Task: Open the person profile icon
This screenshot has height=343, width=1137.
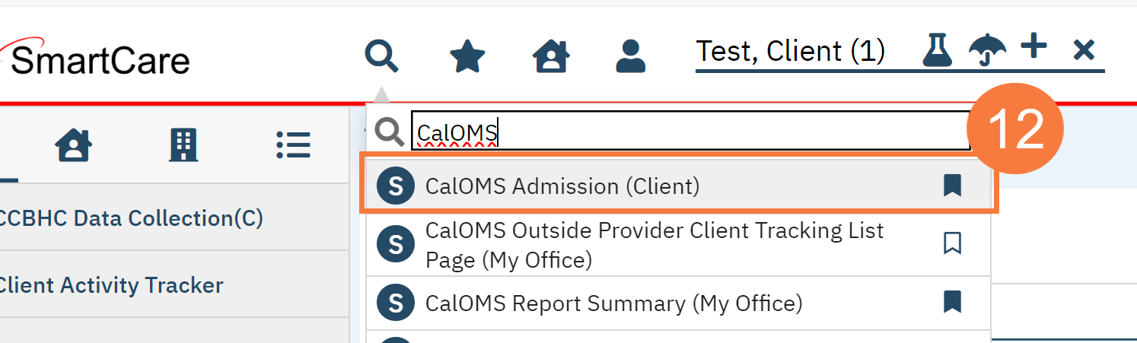Action: (630, 56)
